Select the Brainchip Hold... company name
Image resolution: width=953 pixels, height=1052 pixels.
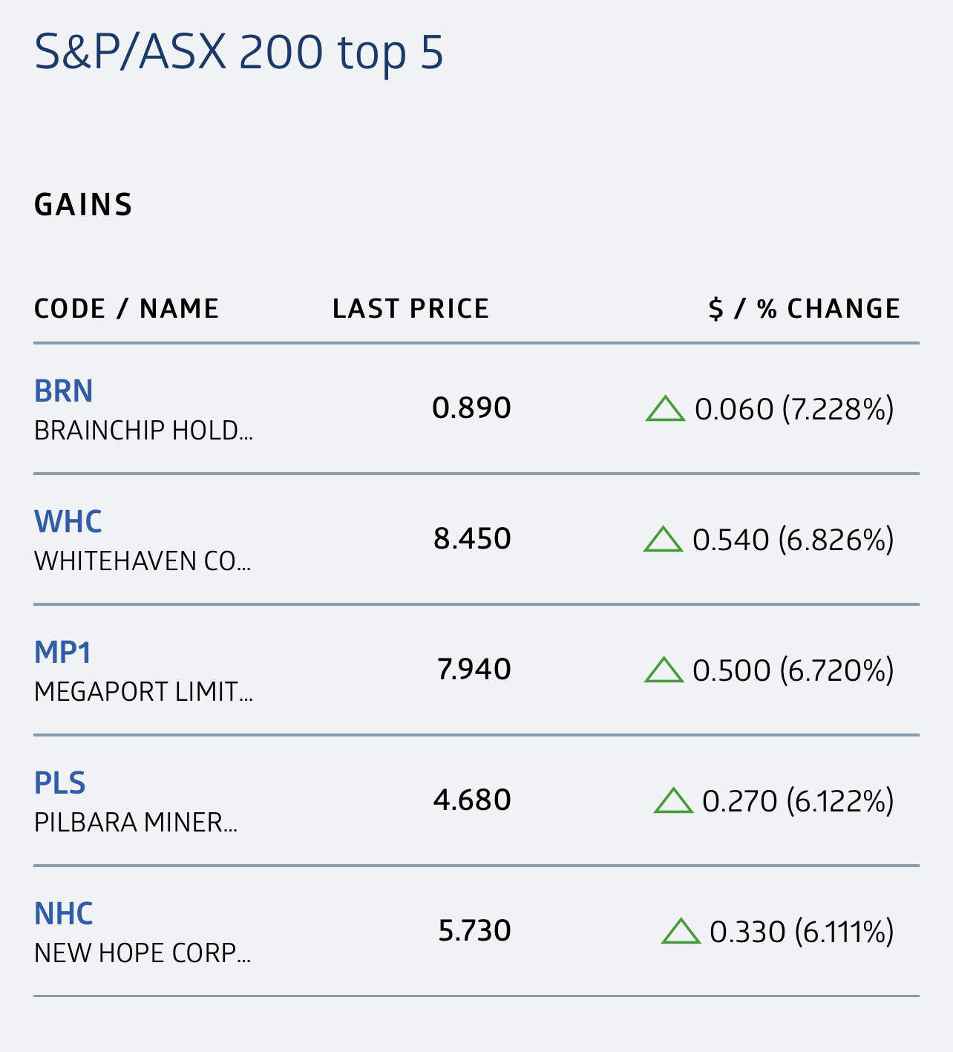tap(144, 431)
